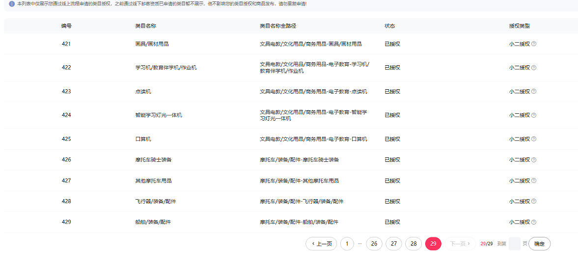578x258 pixels.
Task: Click help icon beside 小二授权 in row 422
Action: point(534,68)
